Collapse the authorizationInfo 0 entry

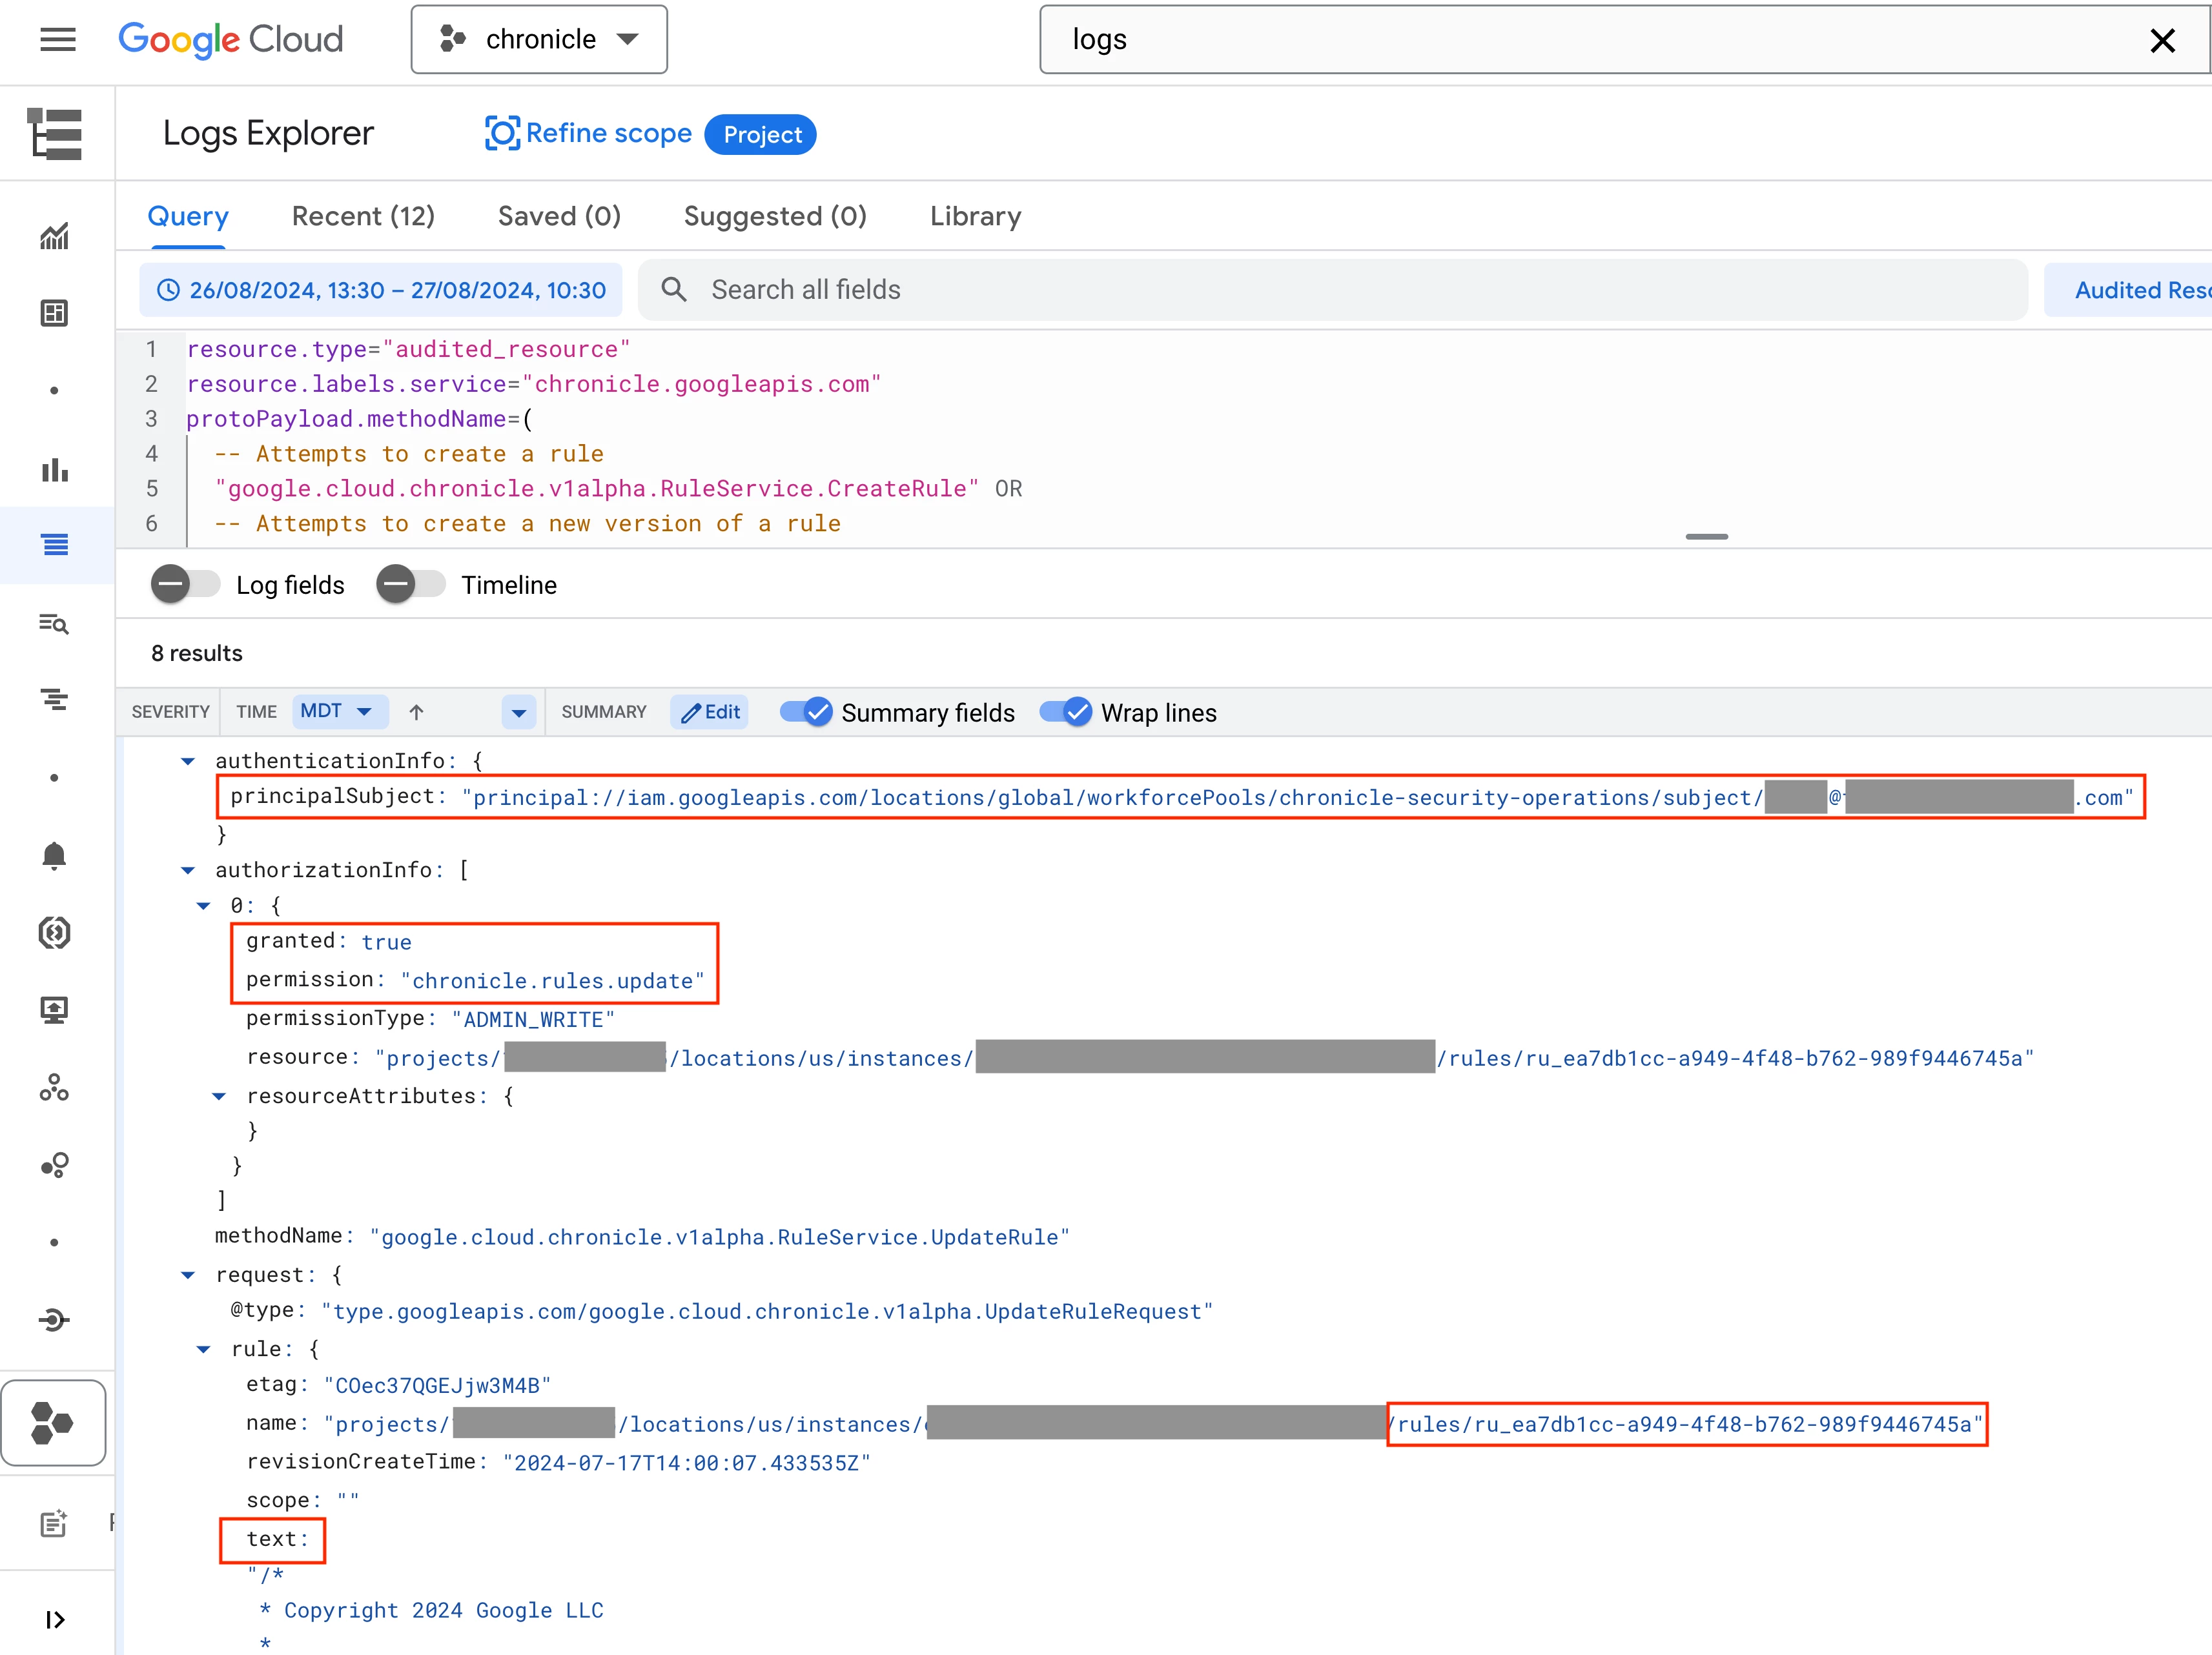click(203, 905)
